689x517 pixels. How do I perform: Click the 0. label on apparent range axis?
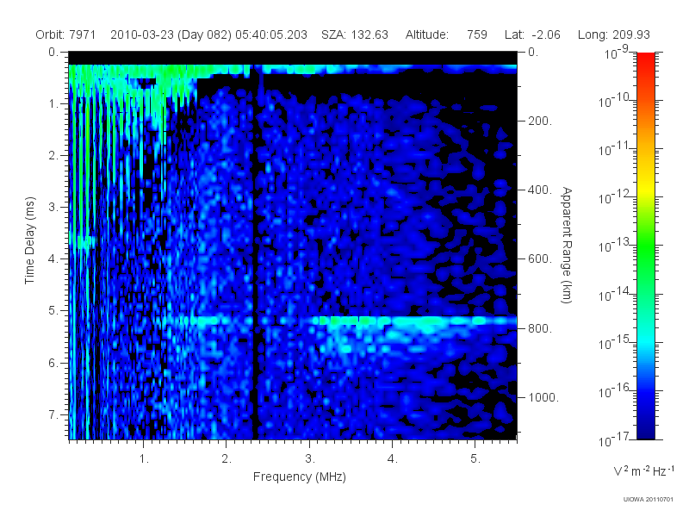point(533,52)
